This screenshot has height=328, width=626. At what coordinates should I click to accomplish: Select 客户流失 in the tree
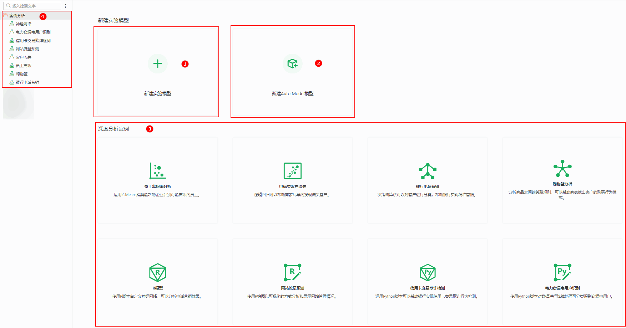pos(24,57)
